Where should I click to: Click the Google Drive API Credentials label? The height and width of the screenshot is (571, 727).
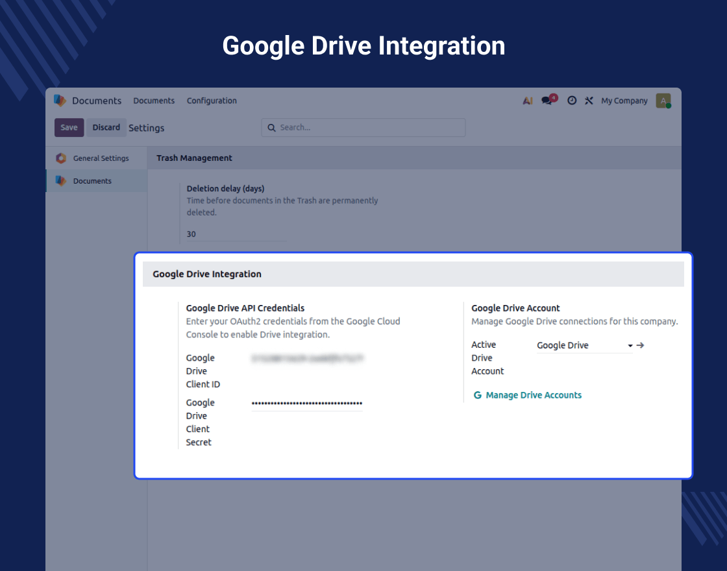click(x=245, y=308)
